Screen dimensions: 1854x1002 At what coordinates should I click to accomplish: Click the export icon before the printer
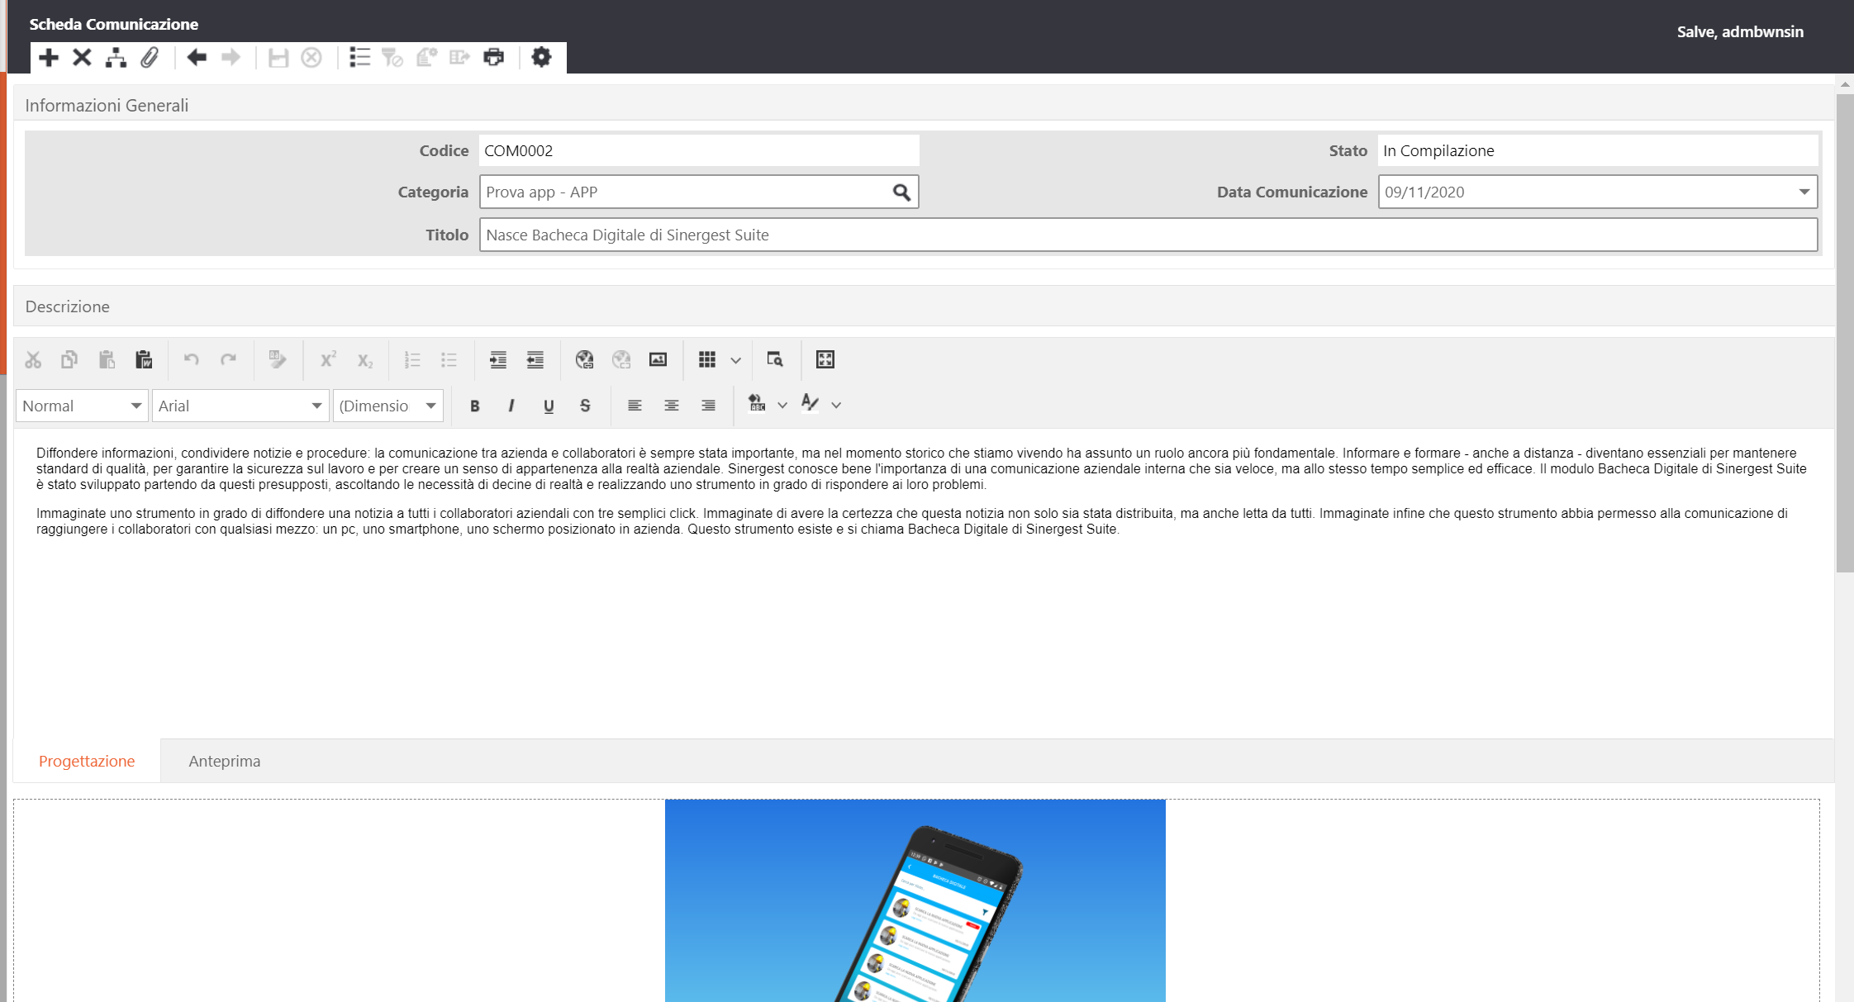(x=459, y=57)
